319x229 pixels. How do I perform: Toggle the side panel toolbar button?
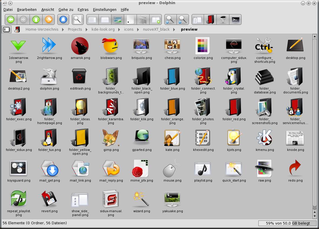point(197,19)
